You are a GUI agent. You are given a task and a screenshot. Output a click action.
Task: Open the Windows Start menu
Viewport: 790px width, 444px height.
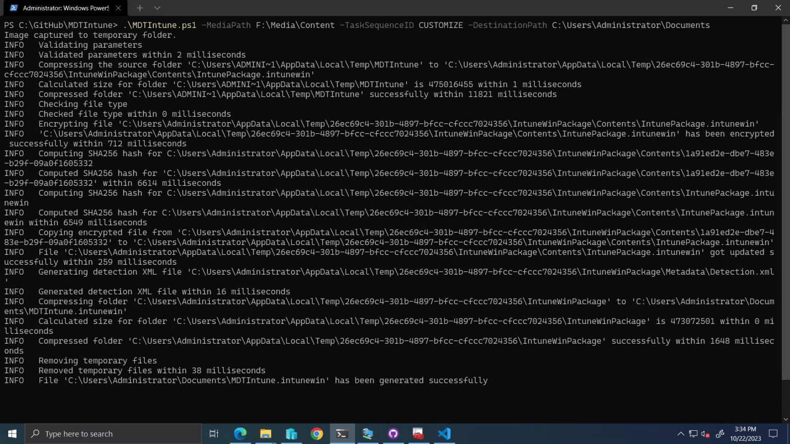[x=12, y=434]
